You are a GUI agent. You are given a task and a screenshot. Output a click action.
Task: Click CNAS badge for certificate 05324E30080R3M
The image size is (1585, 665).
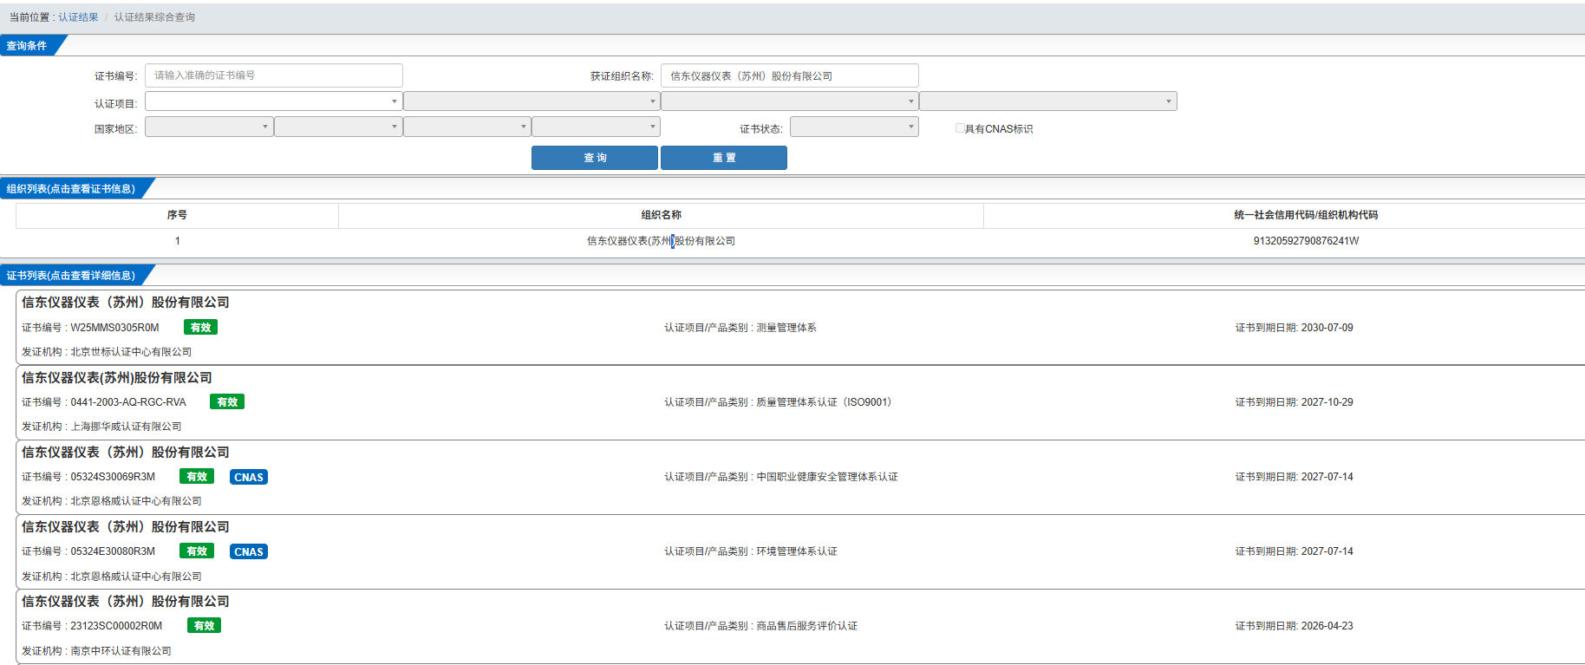[249, 551]
